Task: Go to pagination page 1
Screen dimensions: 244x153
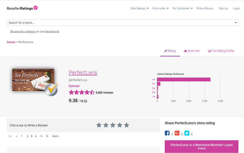Action: pyautogui.click(x=22, y=136)
